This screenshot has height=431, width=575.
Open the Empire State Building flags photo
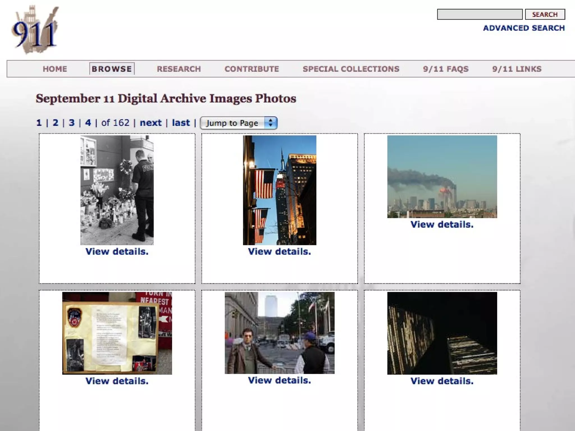coord(279,190)
